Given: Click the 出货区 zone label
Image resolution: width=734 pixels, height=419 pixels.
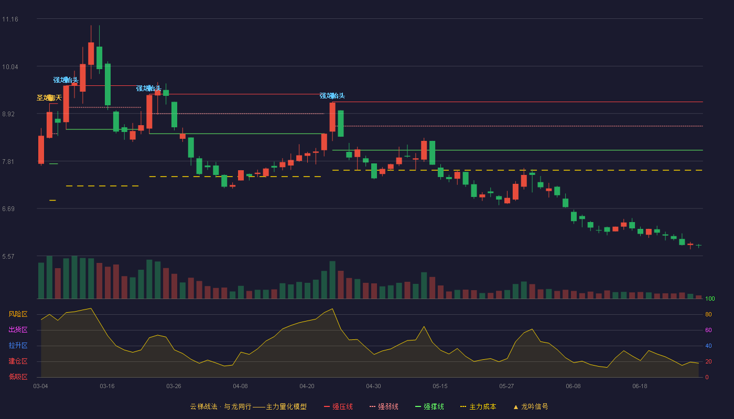Looking at the screenshot, I should click(x=18, y=330).
